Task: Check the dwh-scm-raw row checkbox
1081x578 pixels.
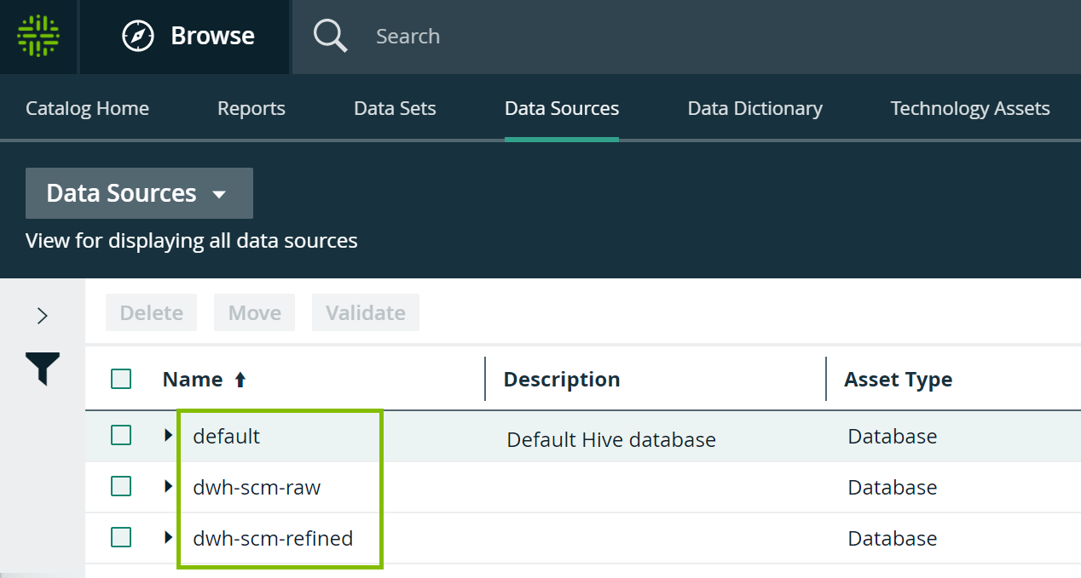Action: point(120,487)
